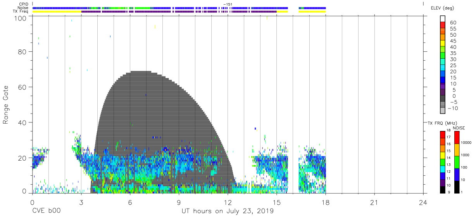This screenshot has height=219, width=476.
Task: Select the green 100 noise level swatch
Action: (457, 162)
